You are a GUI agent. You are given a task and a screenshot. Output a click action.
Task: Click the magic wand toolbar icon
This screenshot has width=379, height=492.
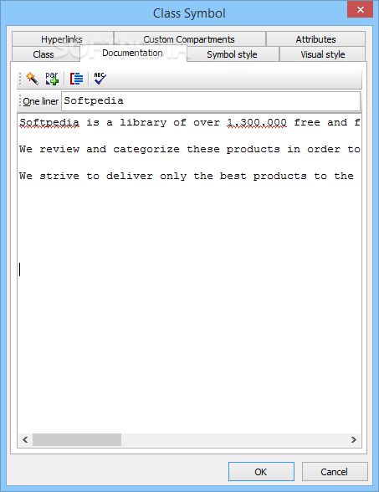click(x=33, y=79)
